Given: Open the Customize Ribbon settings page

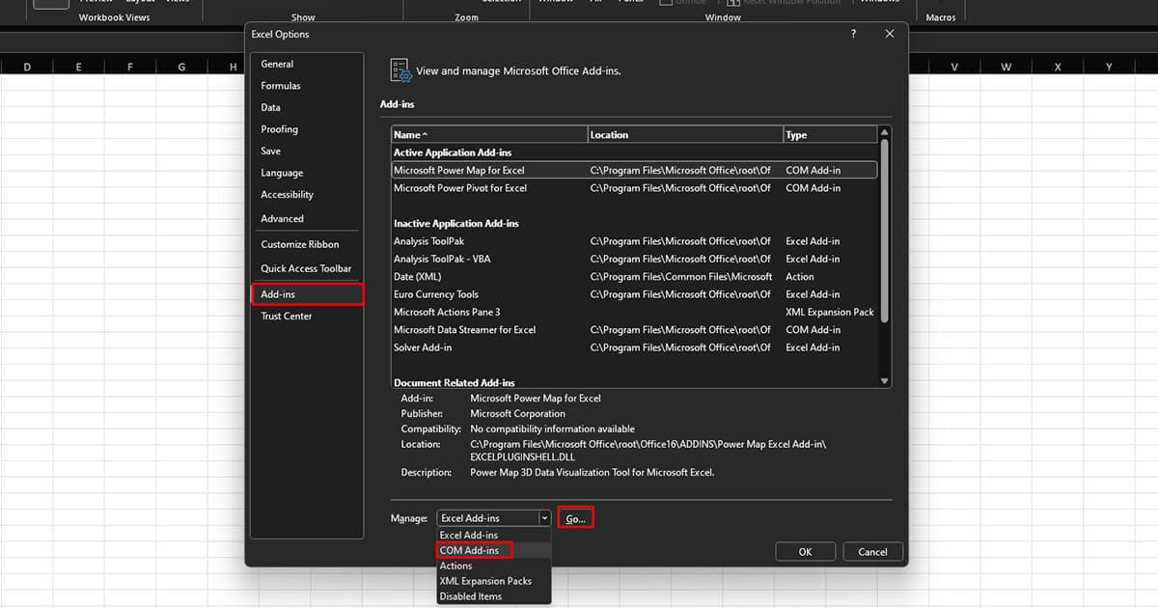Looking at the screenshot, I should 304,243.
